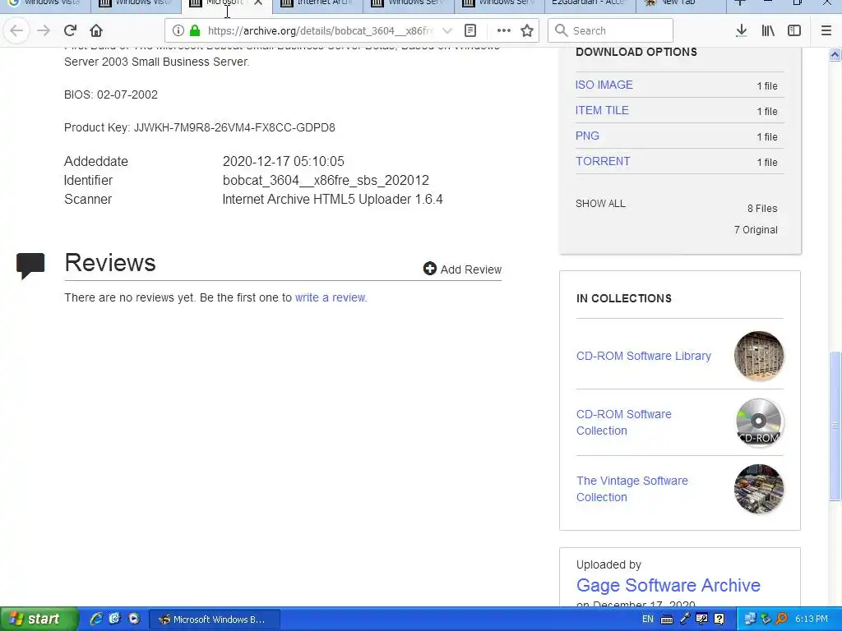
Task: Click the second quick launch icon
Action: coord(115,619)
